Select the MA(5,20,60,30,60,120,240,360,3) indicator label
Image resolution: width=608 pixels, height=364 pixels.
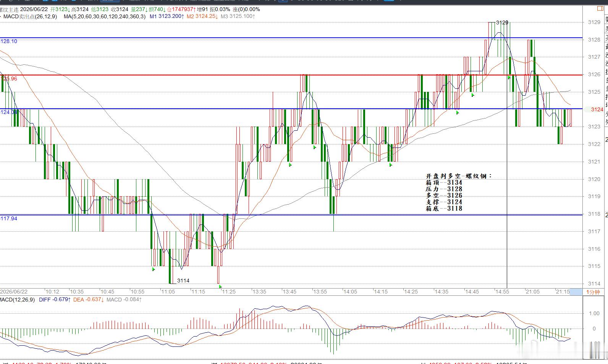tap(105, 16)
